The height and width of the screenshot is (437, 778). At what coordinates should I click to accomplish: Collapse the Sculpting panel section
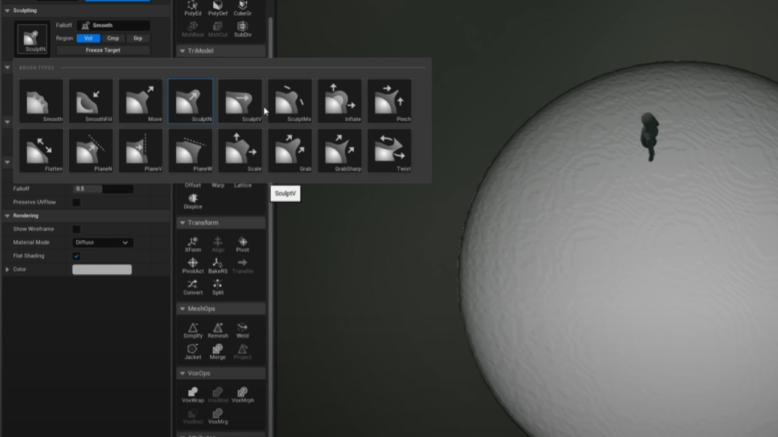click(6, 10)
